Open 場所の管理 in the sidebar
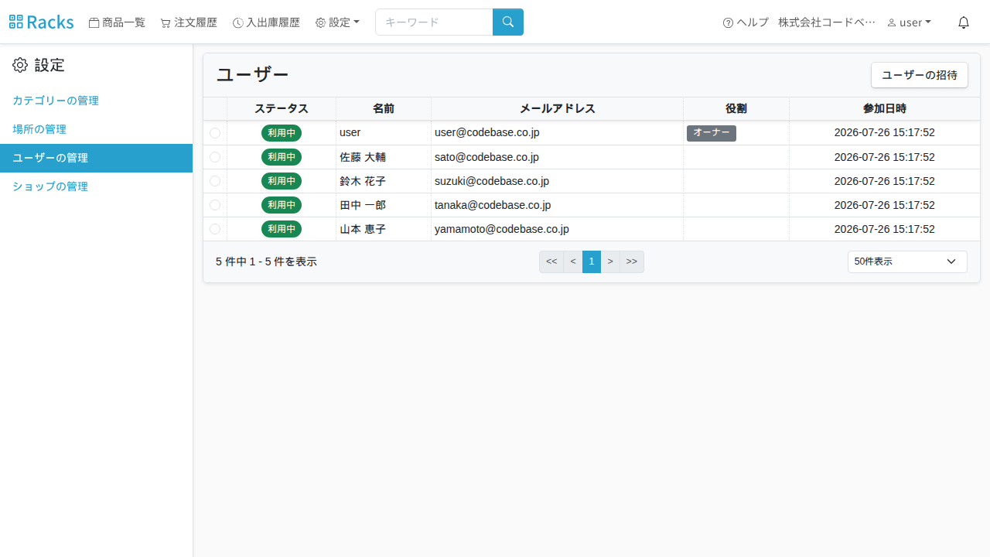 tap(39, 129)
